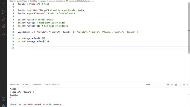This screenshot has height=107, width=190.
Task: Click the output value 3 line
Action: click(x=11, y=98)
